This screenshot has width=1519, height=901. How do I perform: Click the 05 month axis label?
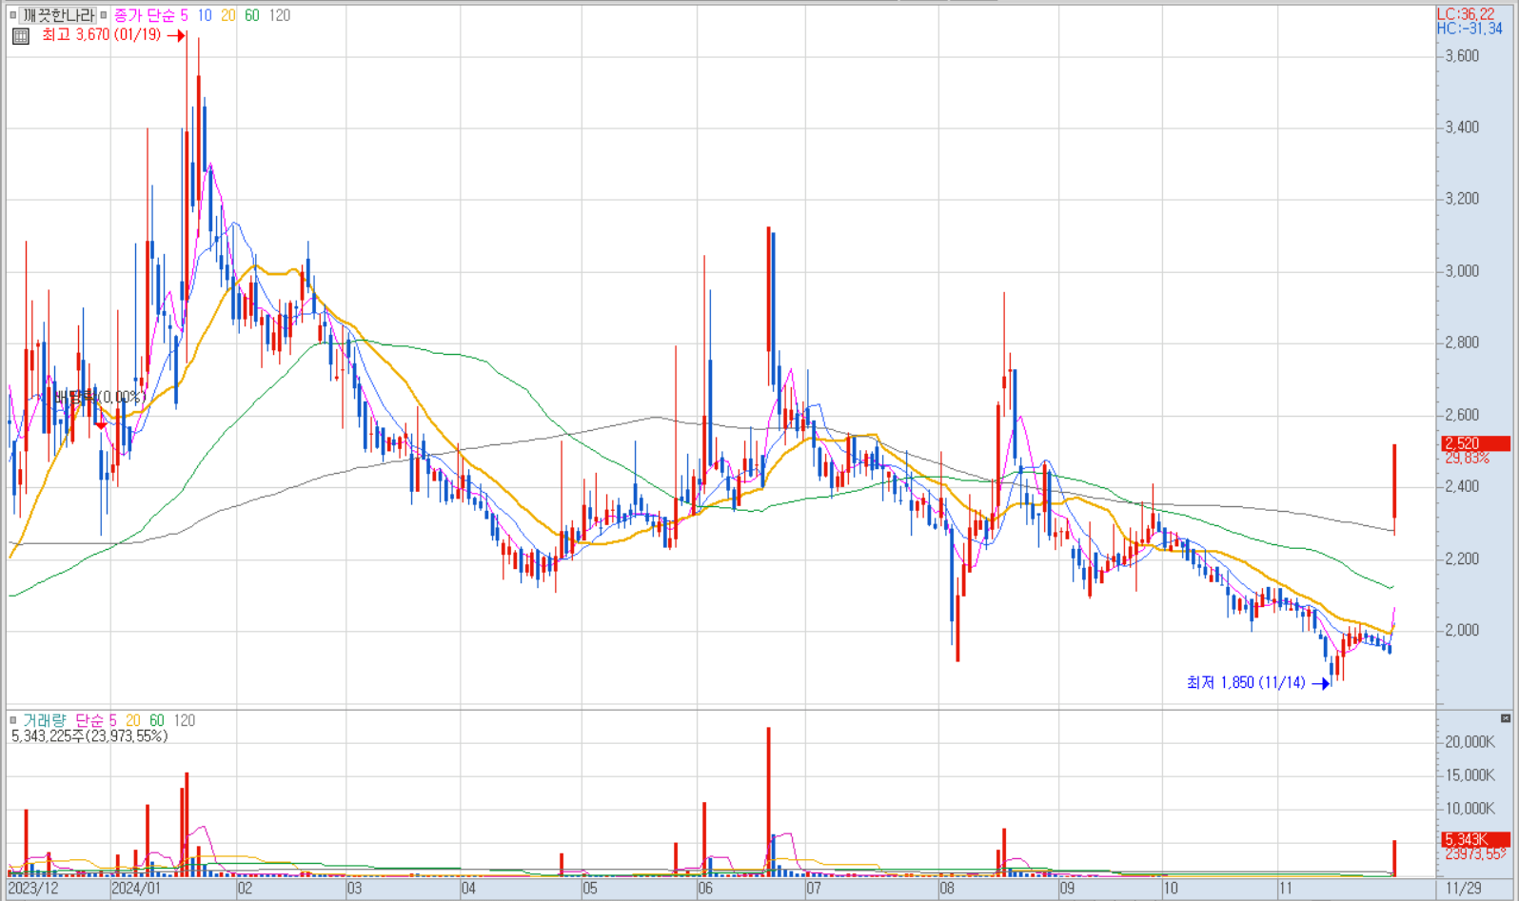(590, 889)
